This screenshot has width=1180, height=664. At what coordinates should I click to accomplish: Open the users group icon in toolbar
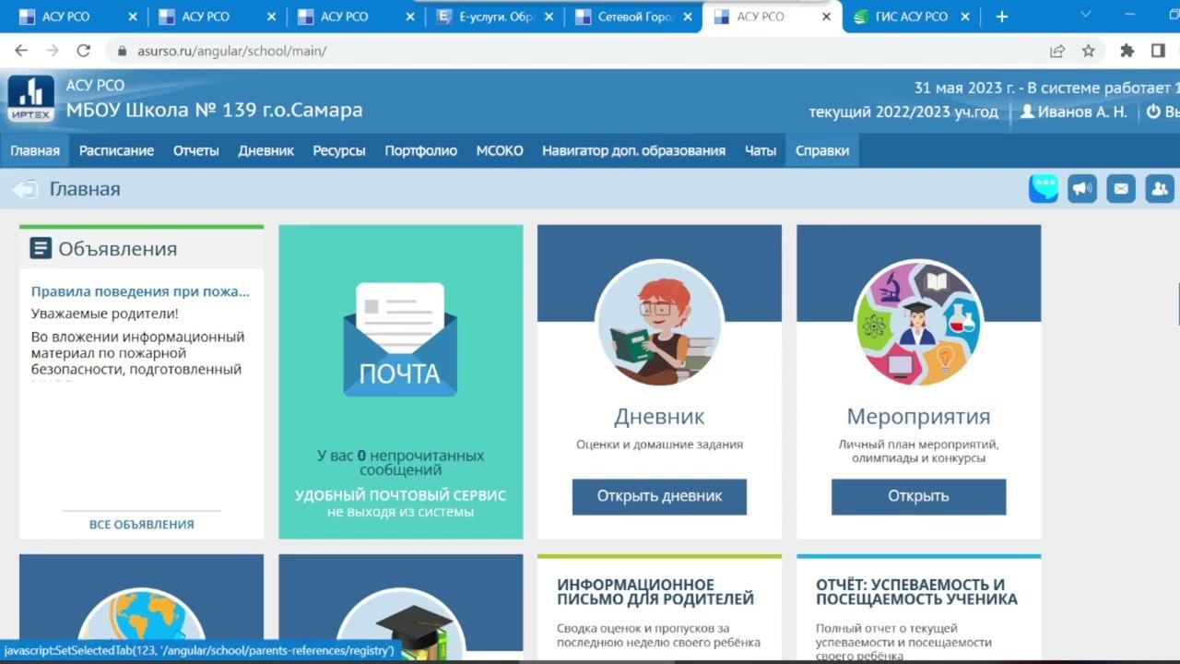(x=1160, y=189)
